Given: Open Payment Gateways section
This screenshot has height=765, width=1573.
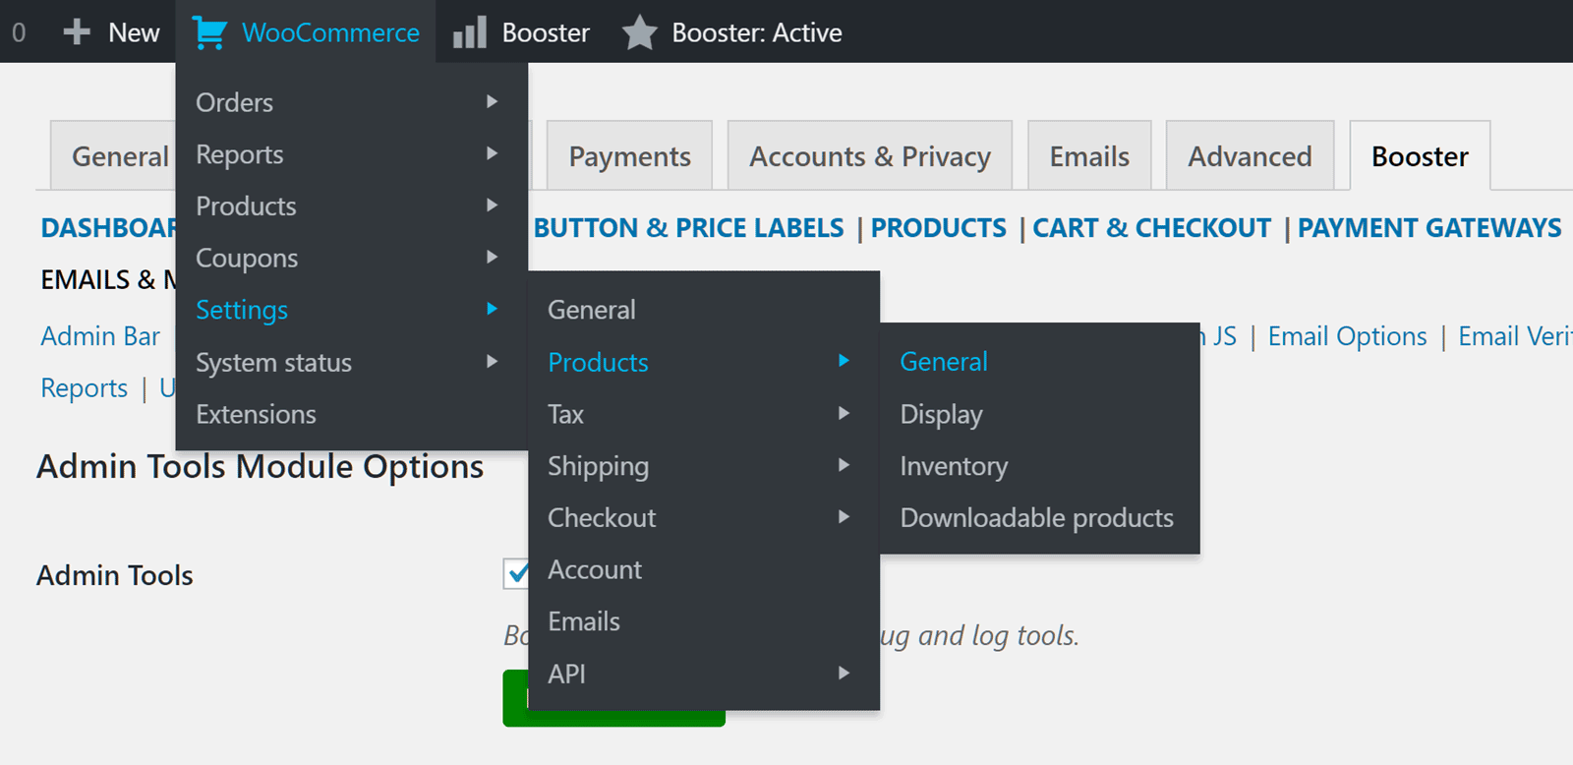Looking at the screenshot, I should click(1429, 228).
